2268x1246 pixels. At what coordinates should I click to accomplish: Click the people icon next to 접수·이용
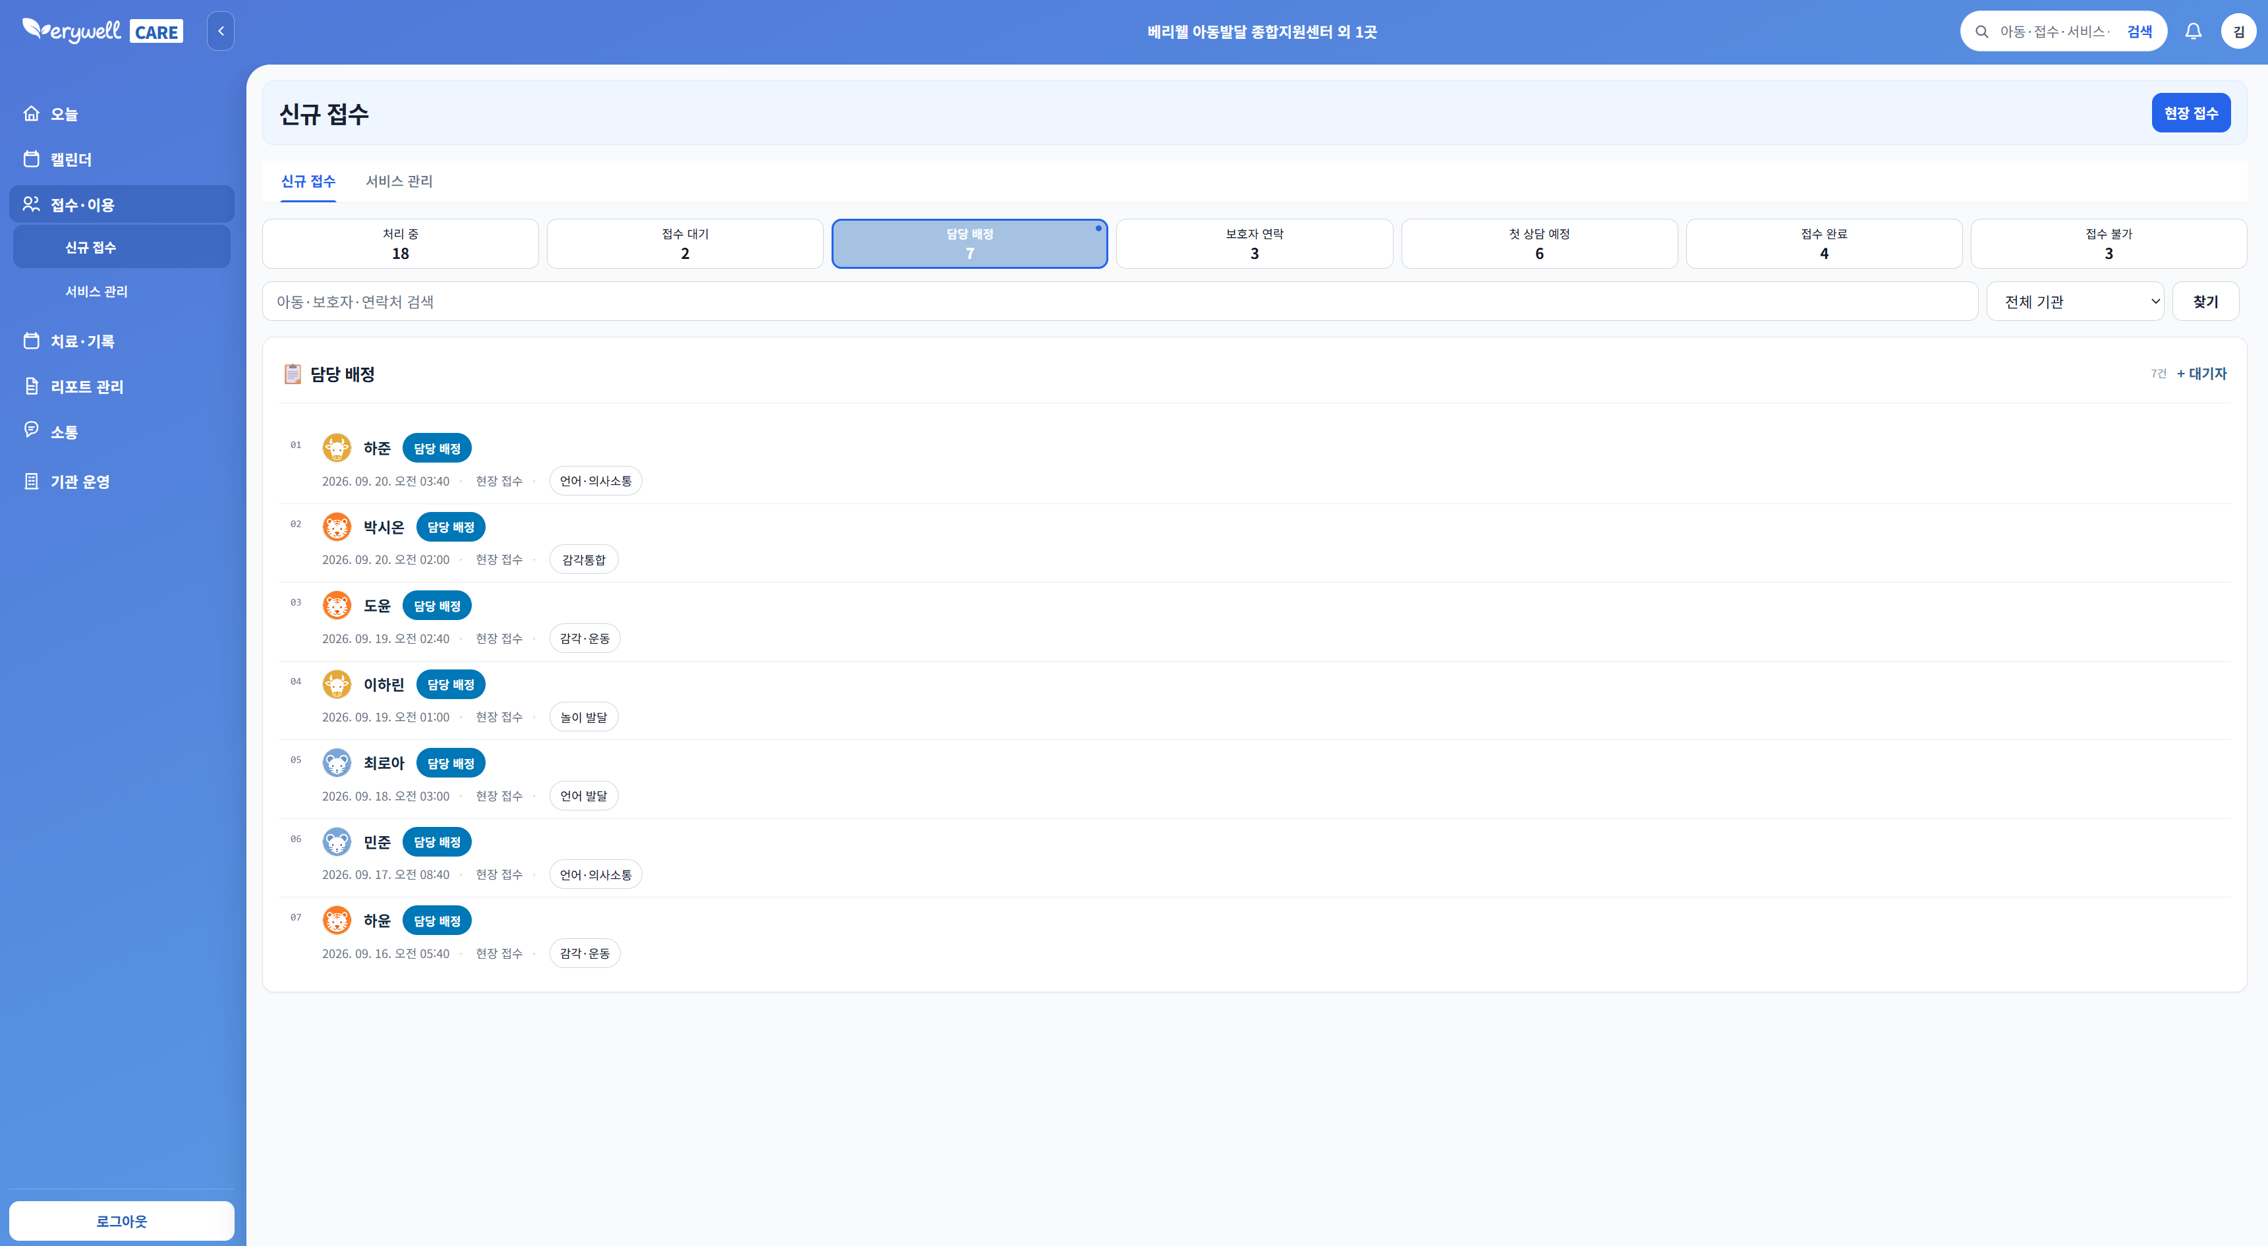click(x=32, y=204)
